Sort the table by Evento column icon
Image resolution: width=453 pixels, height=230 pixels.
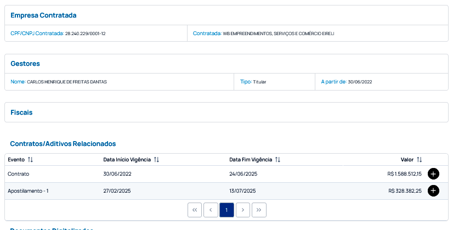tap(30, 160)
